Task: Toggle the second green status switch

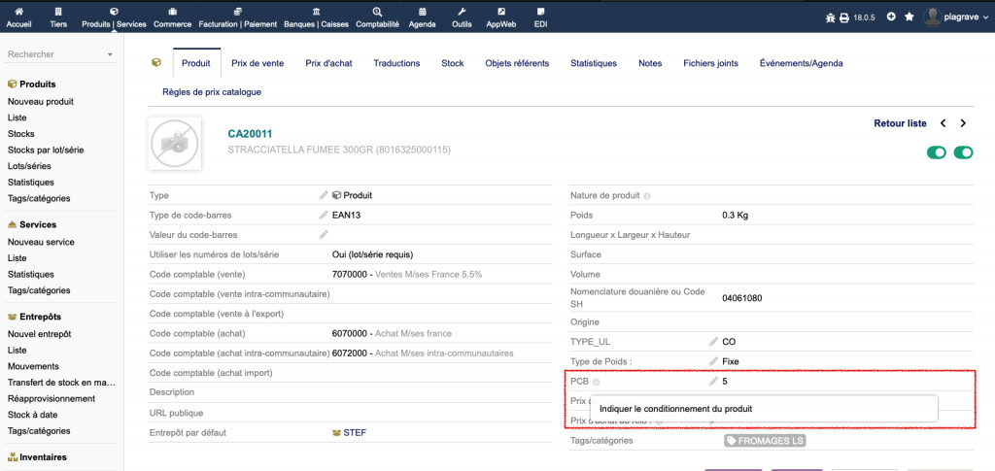Action: pos(963,152)
